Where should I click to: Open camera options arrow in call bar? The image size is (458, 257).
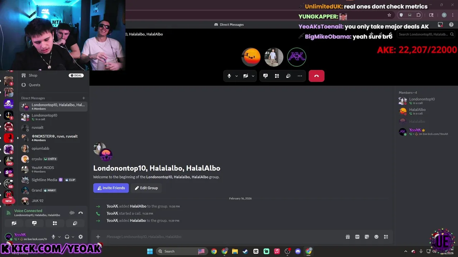[x=253, y=76]
